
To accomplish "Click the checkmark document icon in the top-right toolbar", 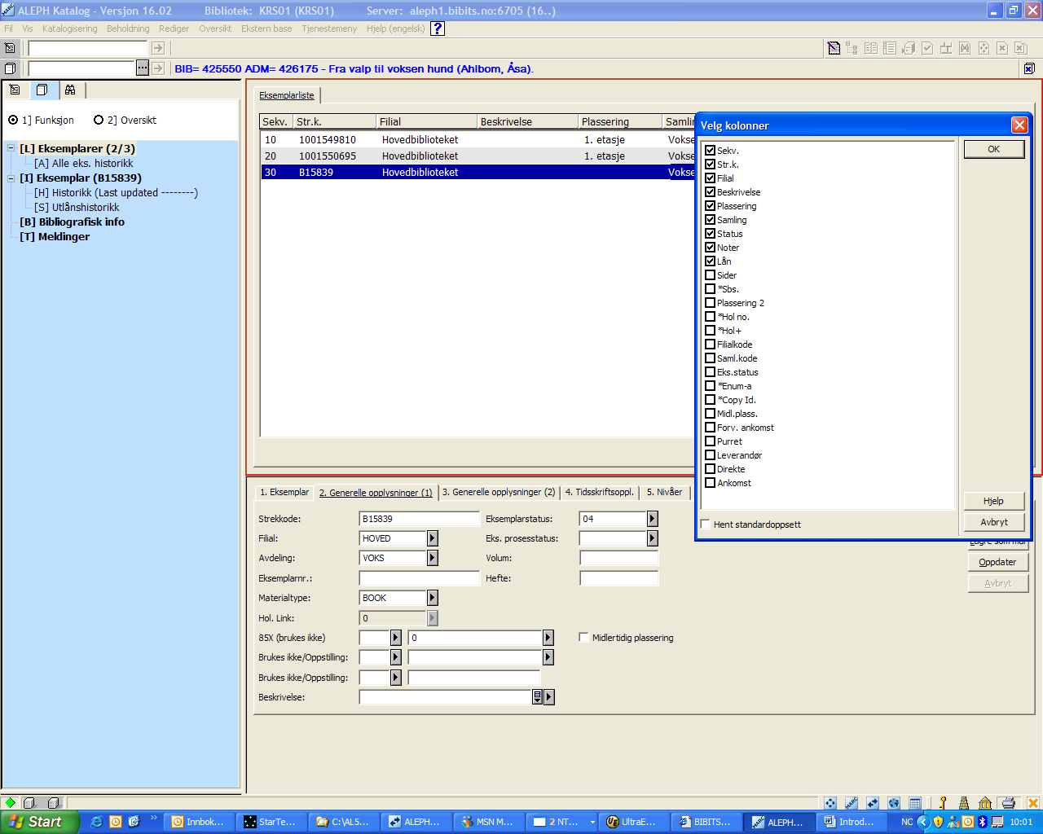I will pyautogui.click(x=927, y=48).
